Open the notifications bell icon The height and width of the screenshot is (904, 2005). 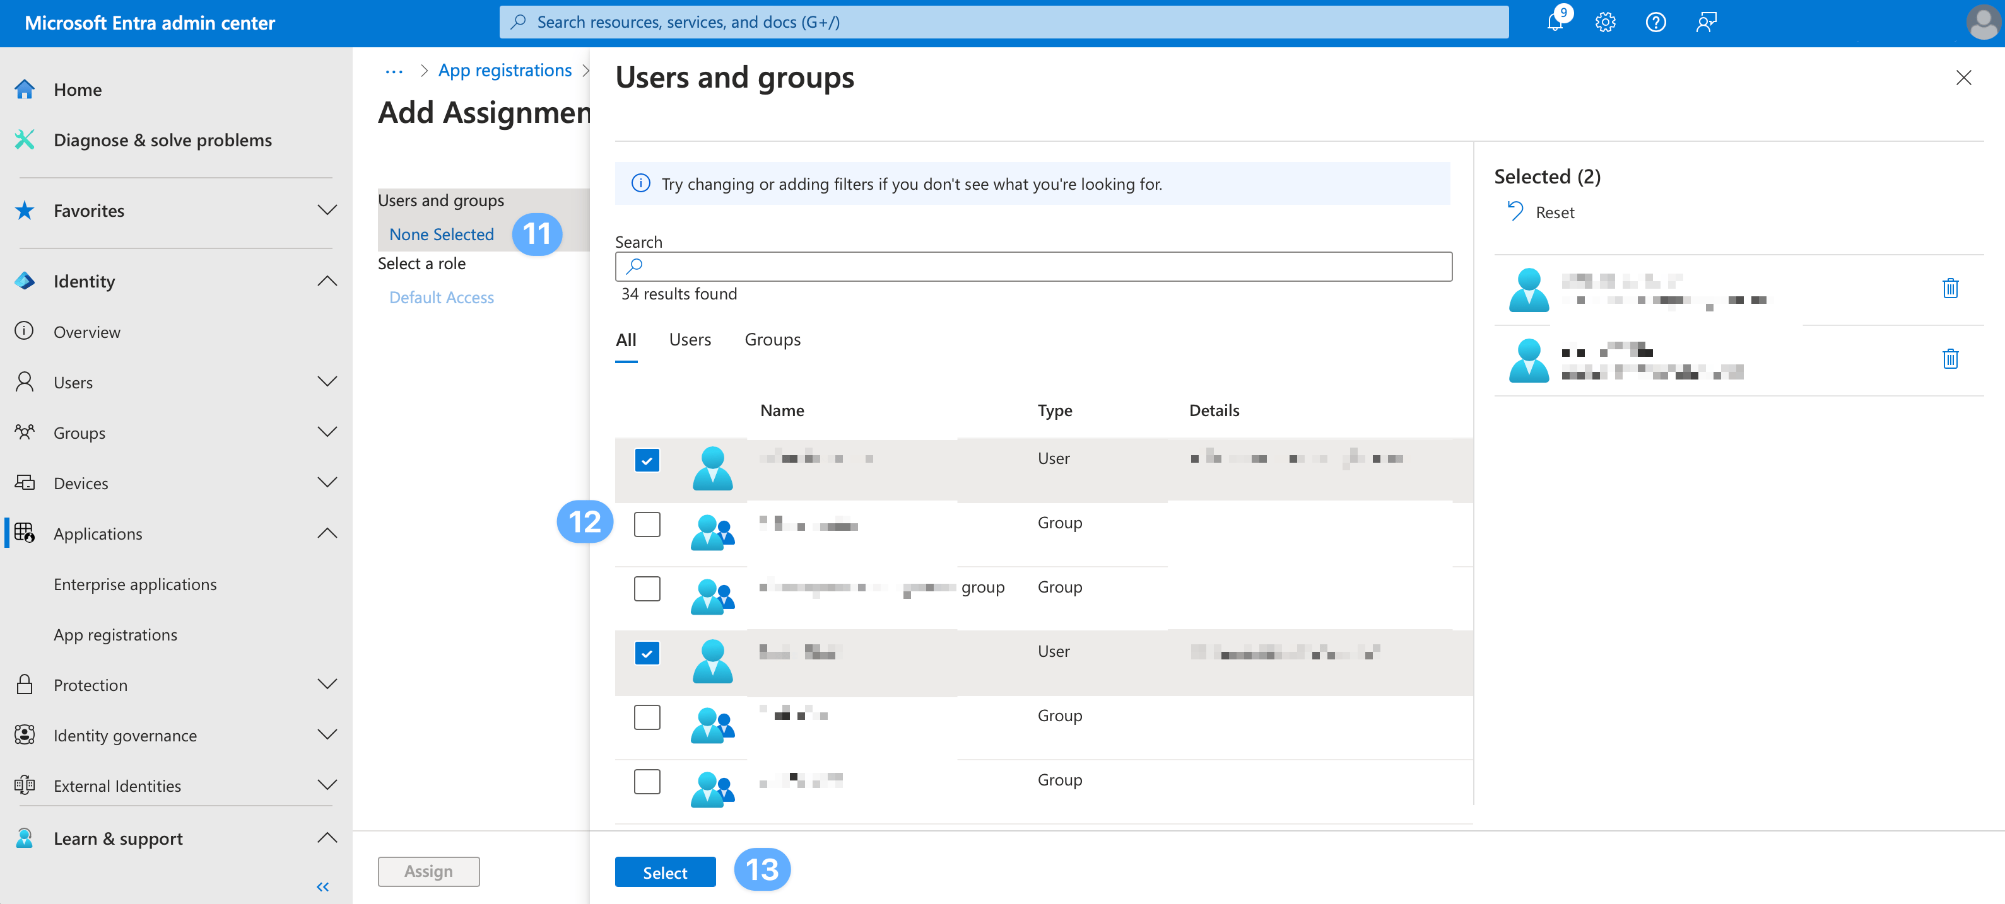pos(1555,22)
